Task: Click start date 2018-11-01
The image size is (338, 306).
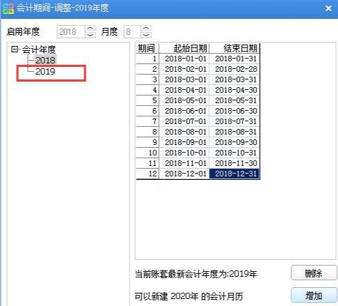Action: (184, 163)
